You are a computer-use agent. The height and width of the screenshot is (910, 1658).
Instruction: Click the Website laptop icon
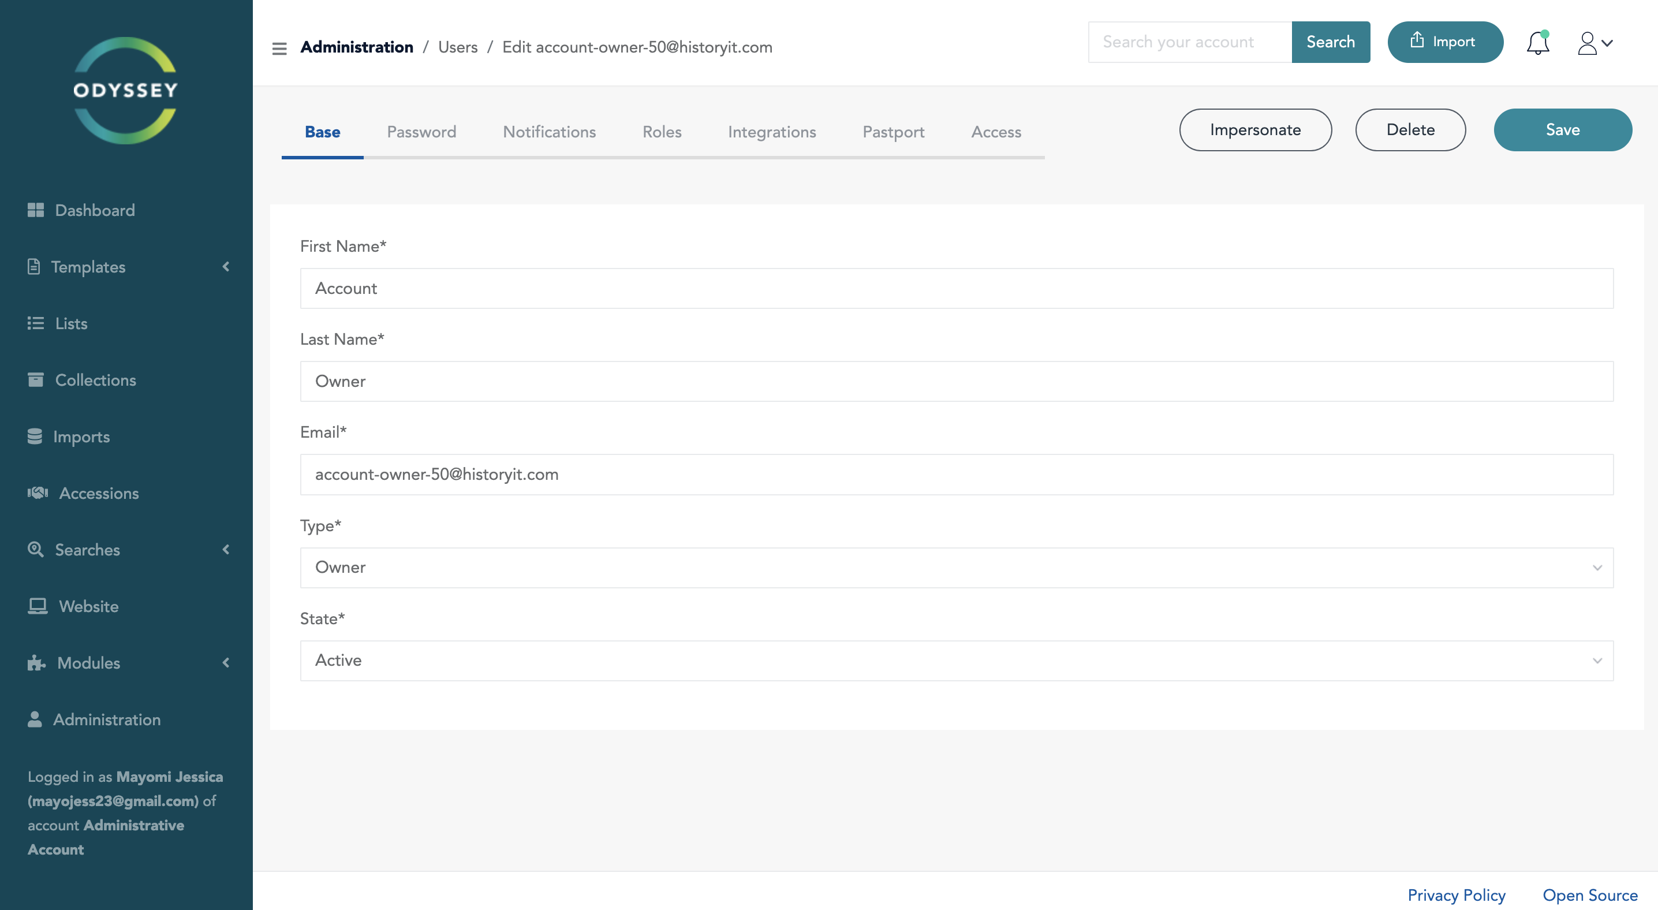[38, 606]
